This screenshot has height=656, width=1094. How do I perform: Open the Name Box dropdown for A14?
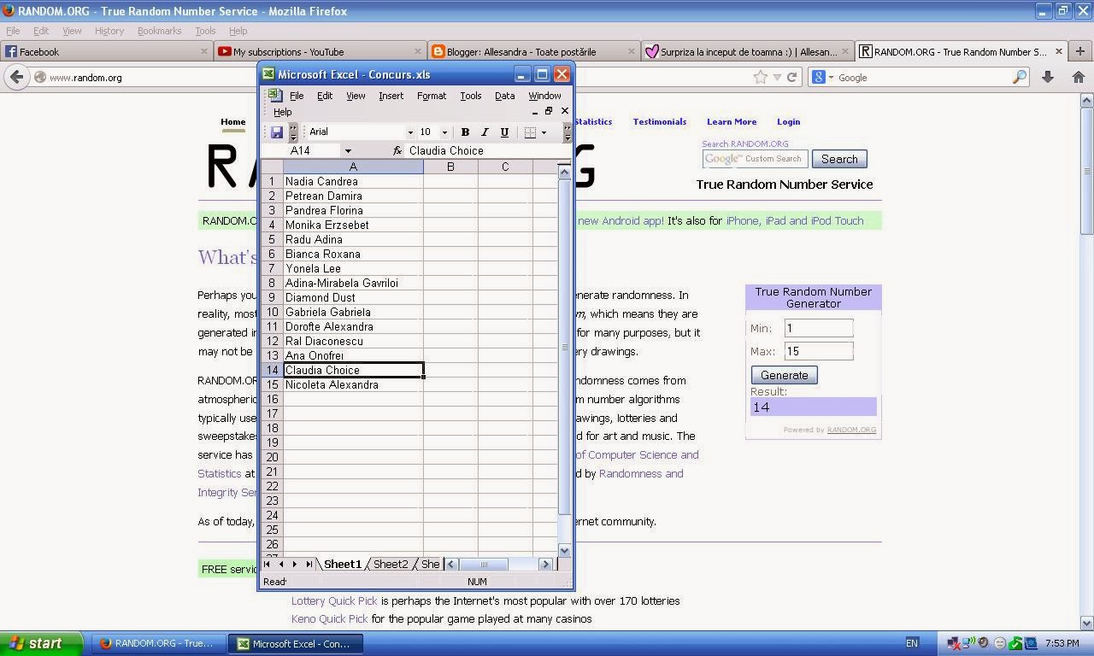coord(348,150)
